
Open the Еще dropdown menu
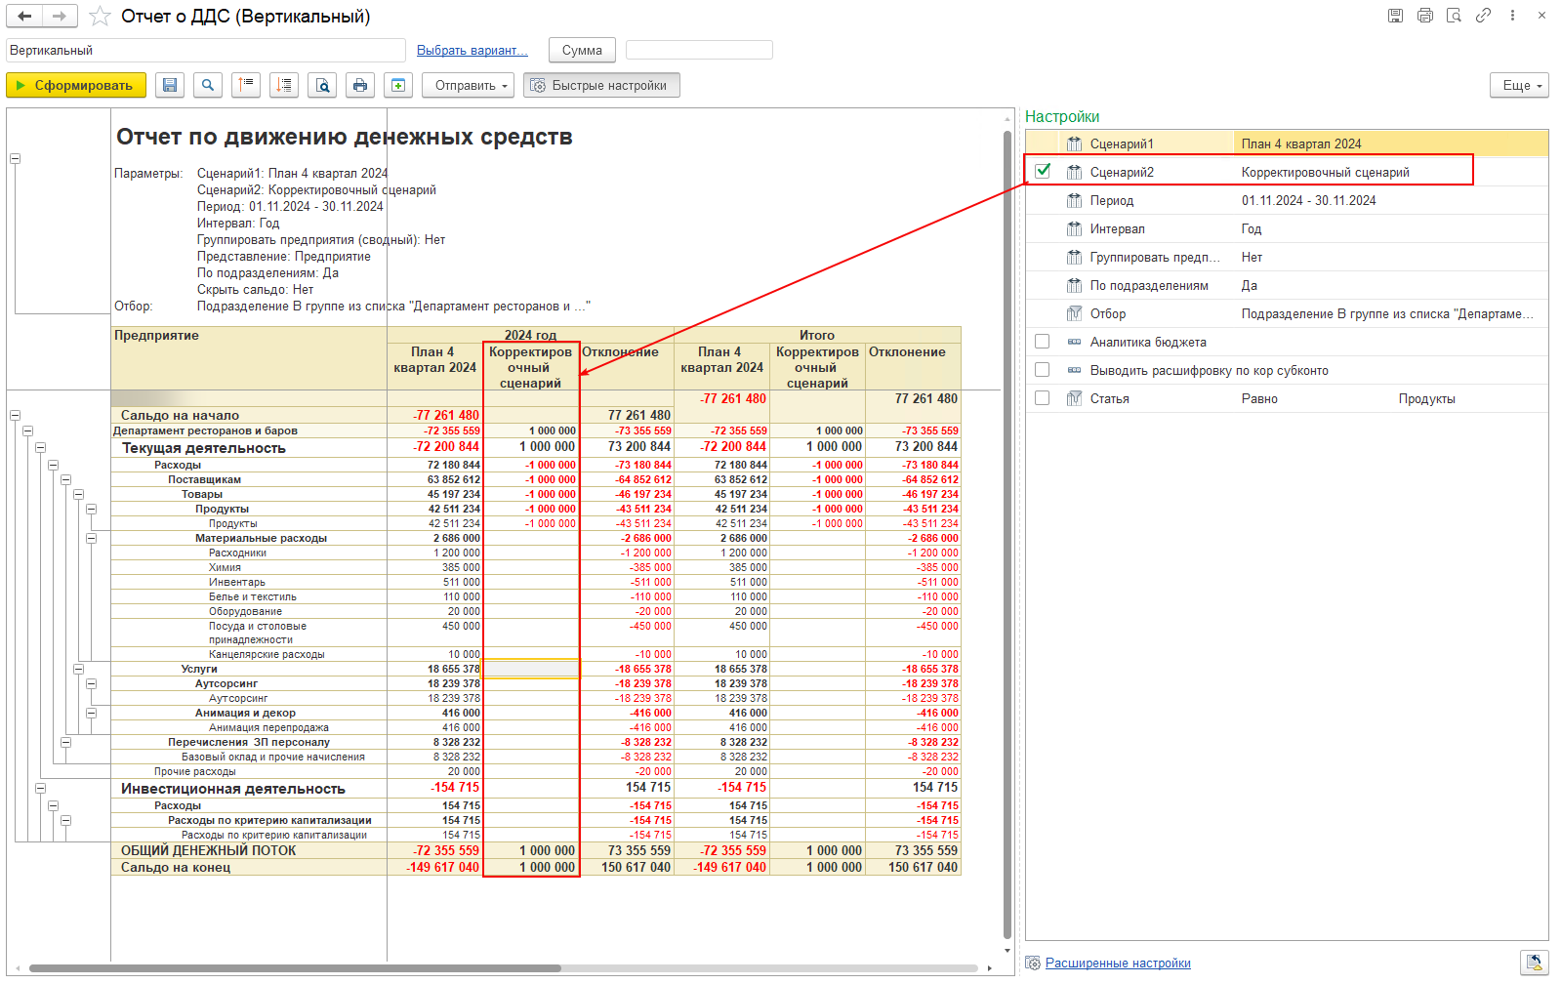(x=1519, y=85)
